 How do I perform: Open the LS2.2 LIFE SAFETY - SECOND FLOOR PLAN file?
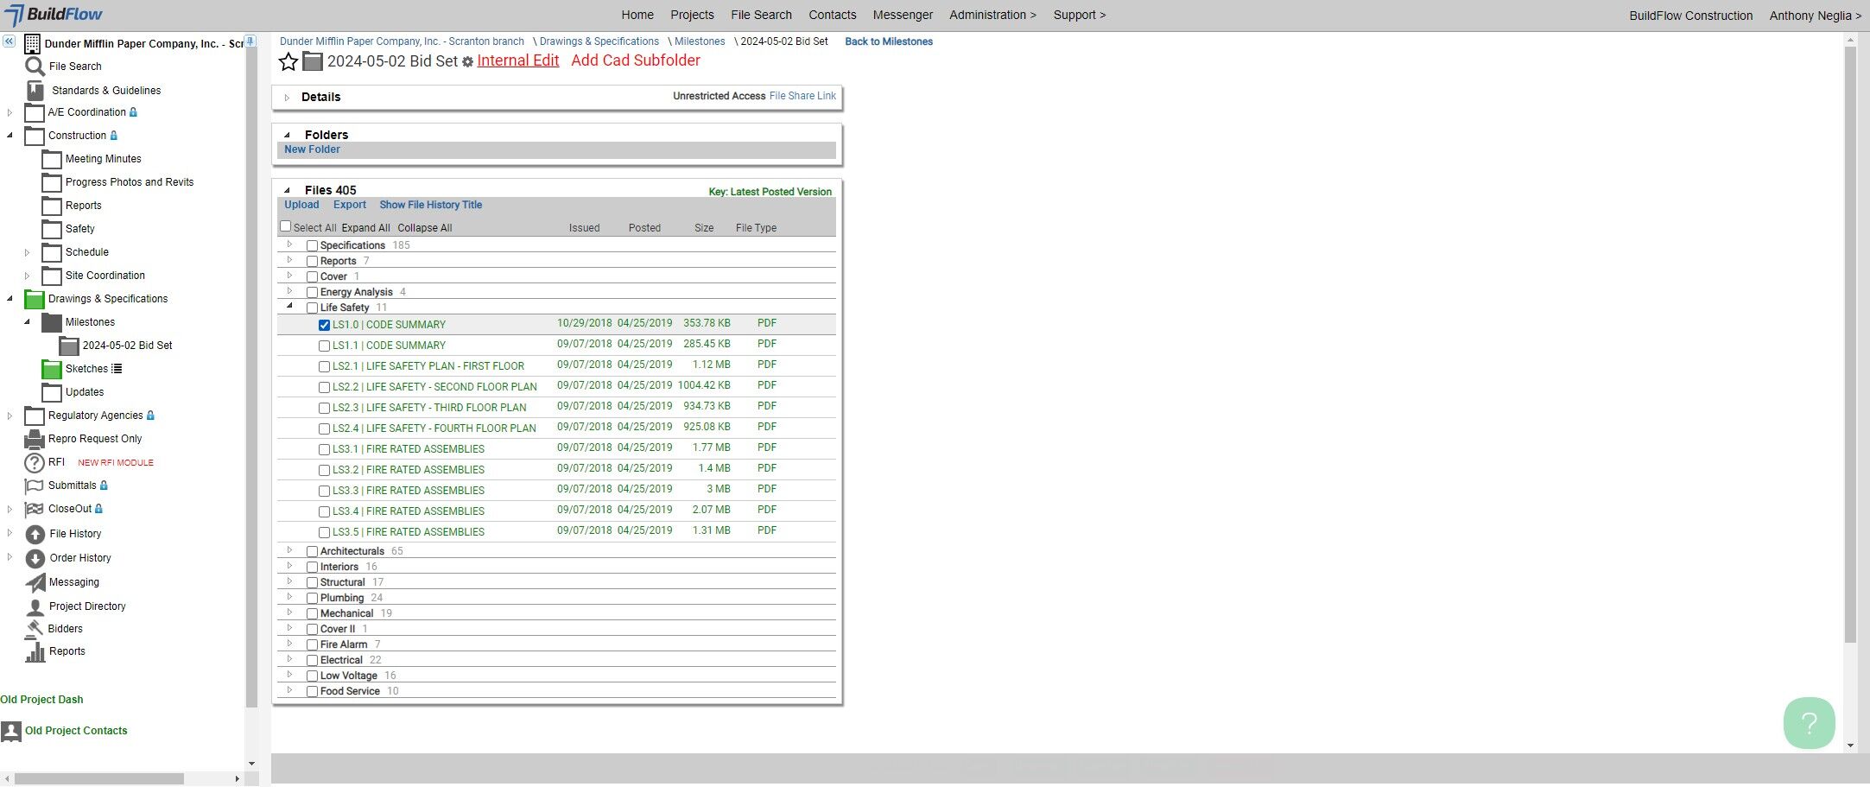click(434, 387)
